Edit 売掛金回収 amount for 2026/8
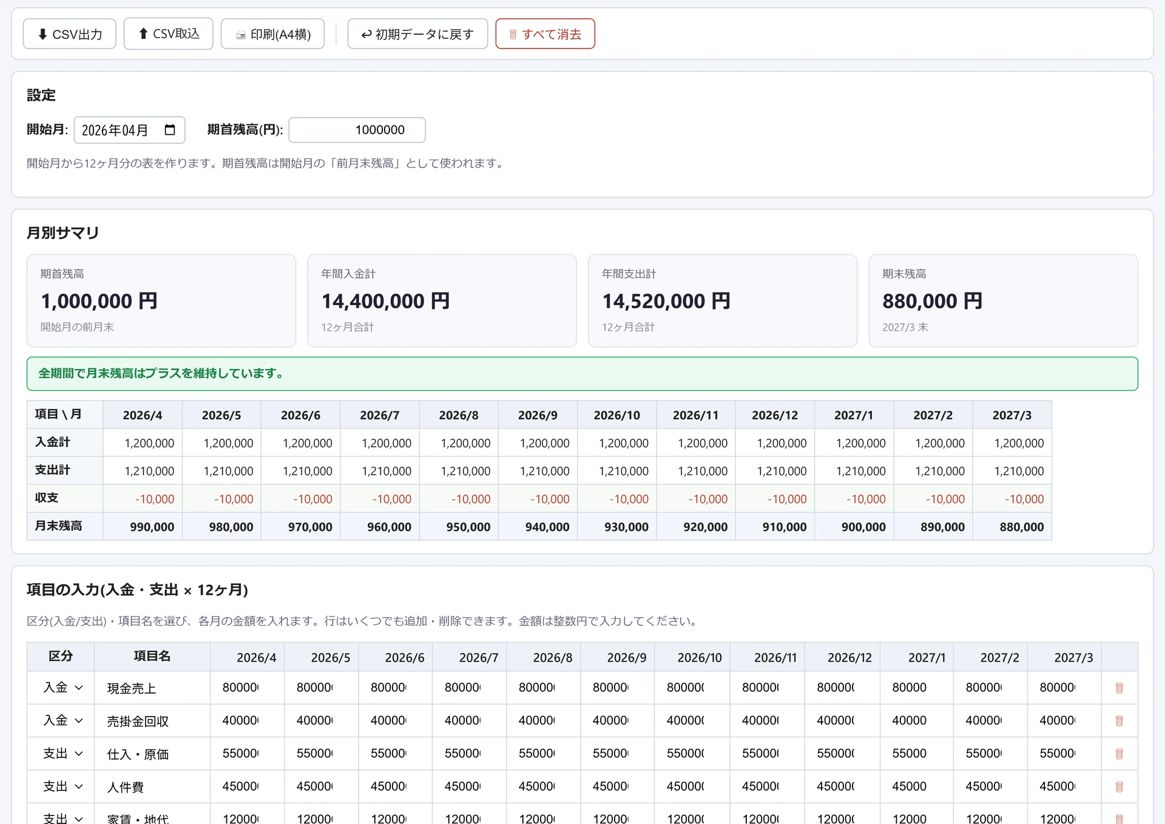 544,720
